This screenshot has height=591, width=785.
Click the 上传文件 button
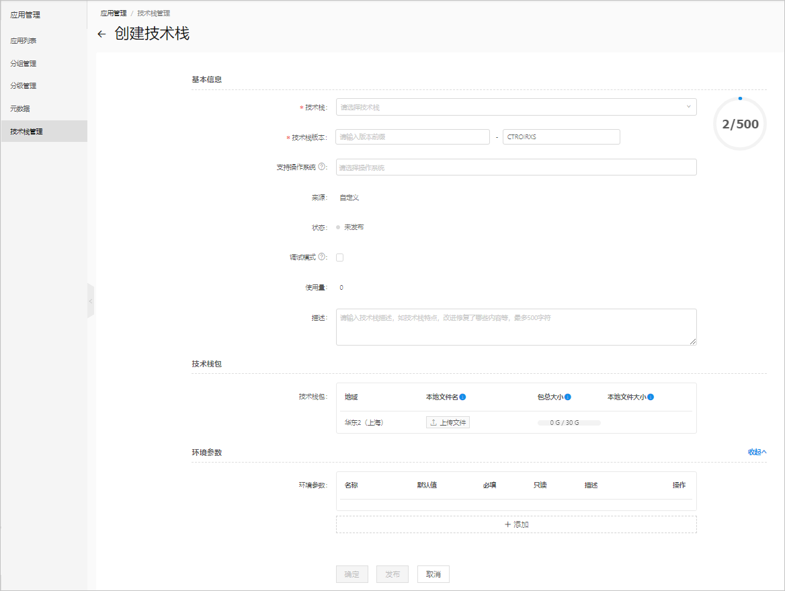[448, 422]
